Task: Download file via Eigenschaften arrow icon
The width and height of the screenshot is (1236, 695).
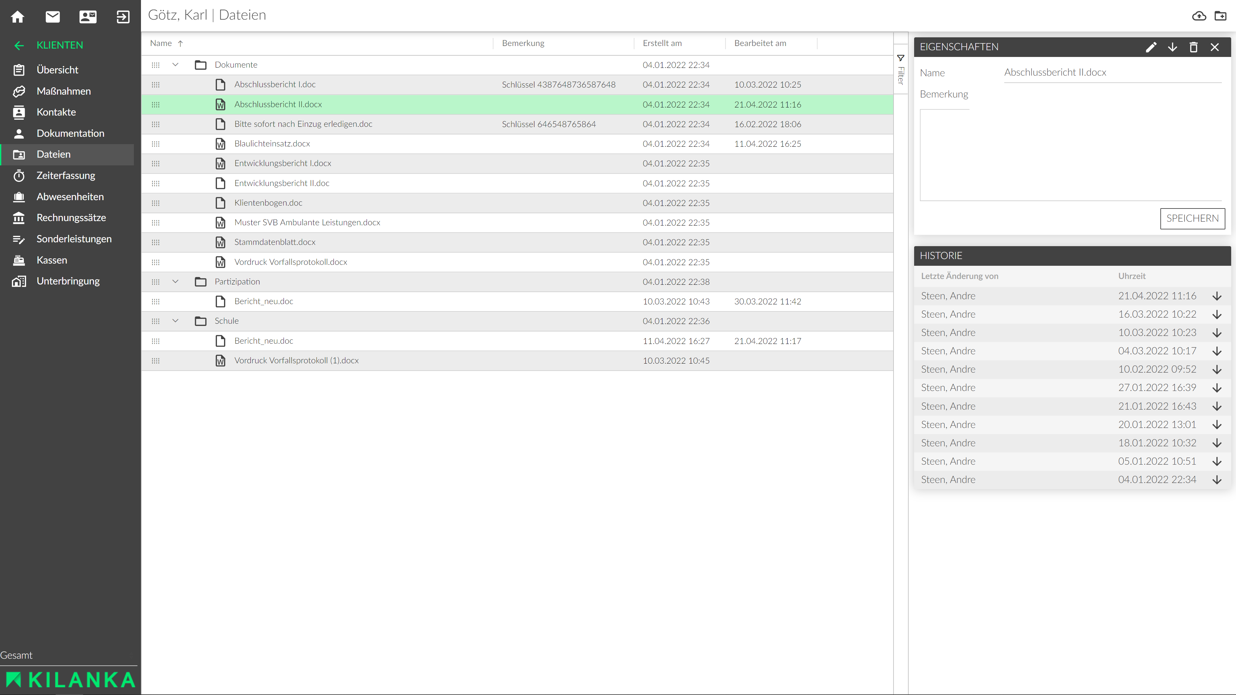Action: point(1172,47)
